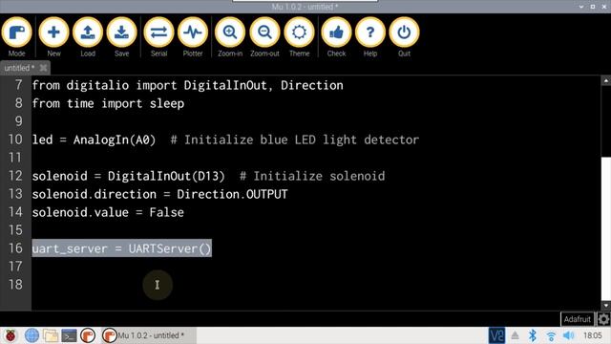Click line 10 led = AnalogIn(A0) code
Image resolution: width=611 pixels, height=344 pixels.
[94, 140]
